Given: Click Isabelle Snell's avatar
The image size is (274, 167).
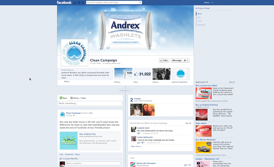Looking at the screenshot, I should coord(134,129).
